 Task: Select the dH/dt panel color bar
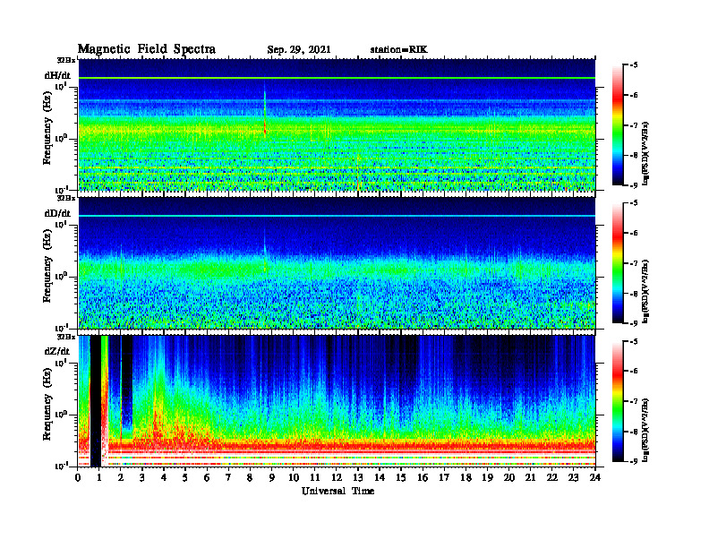[x=617, y=125]
